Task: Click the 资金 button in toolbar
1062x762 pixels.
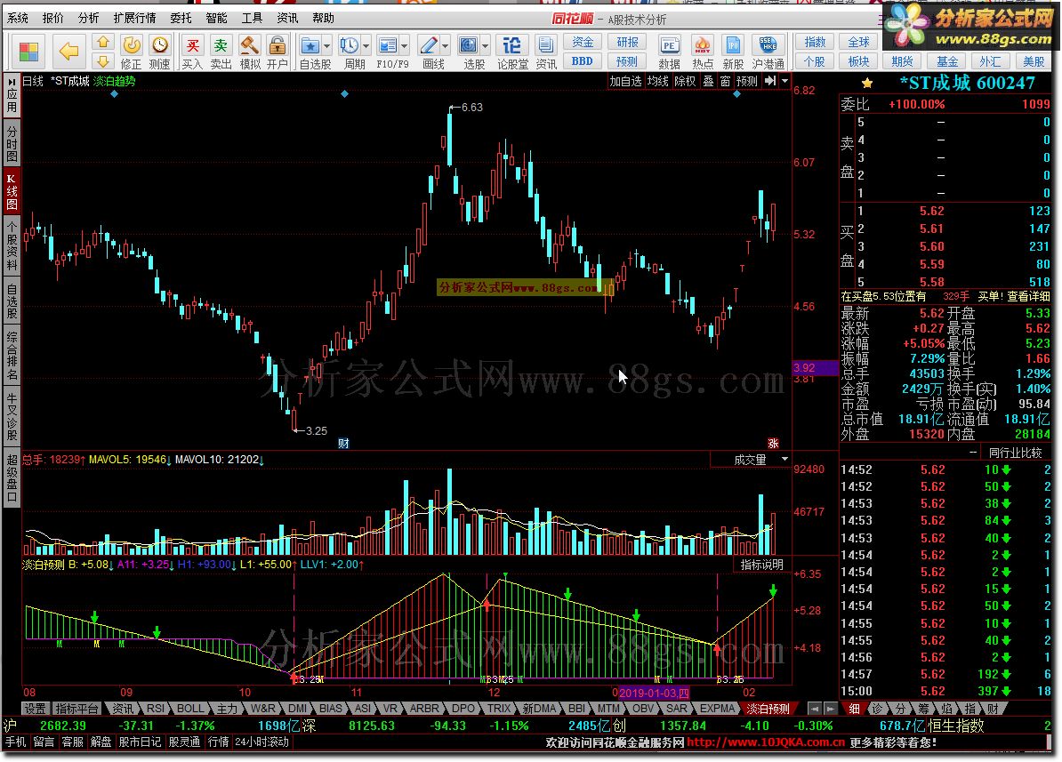Action: (583, 43)
